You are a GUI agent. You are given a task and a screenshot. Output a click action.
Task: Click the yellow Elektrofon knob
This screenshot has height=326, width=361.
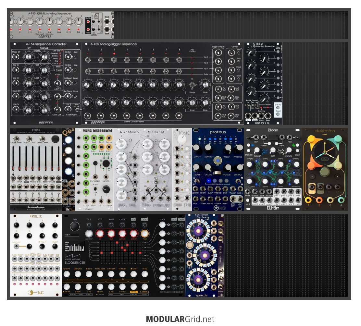(x=312, y=139)
